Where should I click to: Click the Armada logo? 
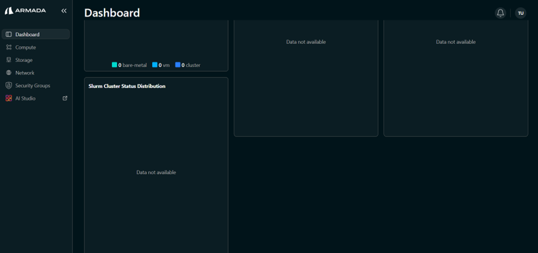(x=25, y=11)
